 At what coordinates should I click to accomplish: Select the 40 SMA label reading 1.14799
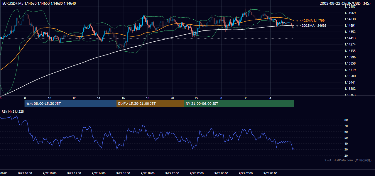click(310, 21)
